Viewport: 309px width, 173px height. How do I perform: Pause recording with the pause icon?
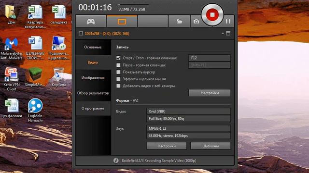[228, 21]
